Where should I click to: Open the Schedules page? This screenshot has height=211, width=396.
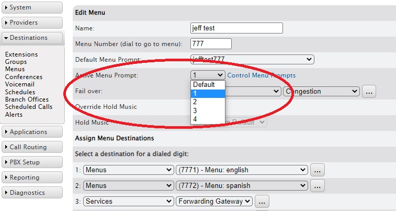pyautogui.click(x=20, y=92)
